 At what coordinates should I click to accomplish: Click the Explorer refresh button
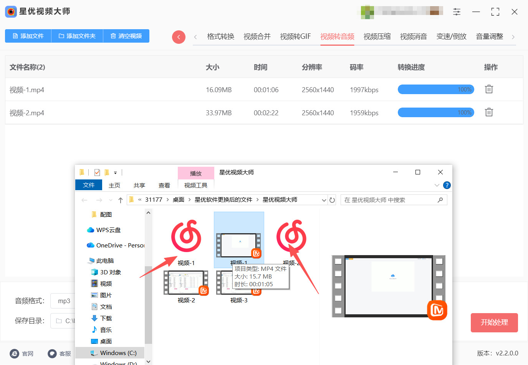333,200
